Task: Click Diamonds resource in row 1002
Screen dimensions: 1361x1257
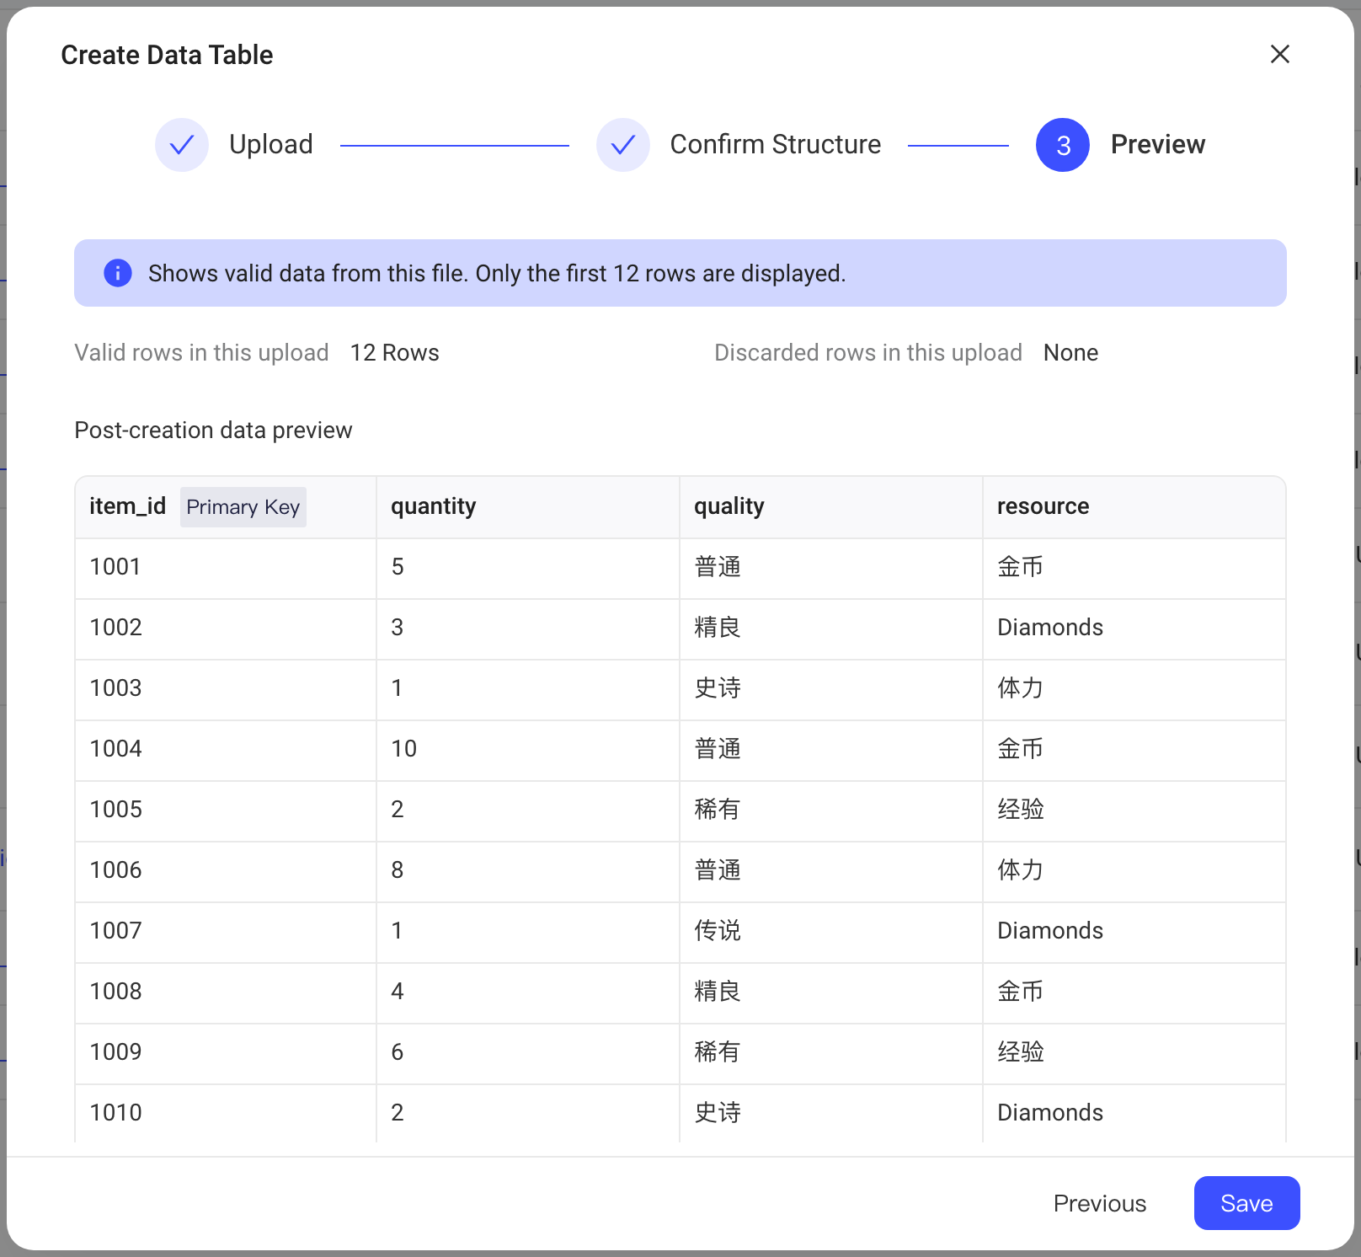Action: pyautogui.click(x=1134, y=629)
